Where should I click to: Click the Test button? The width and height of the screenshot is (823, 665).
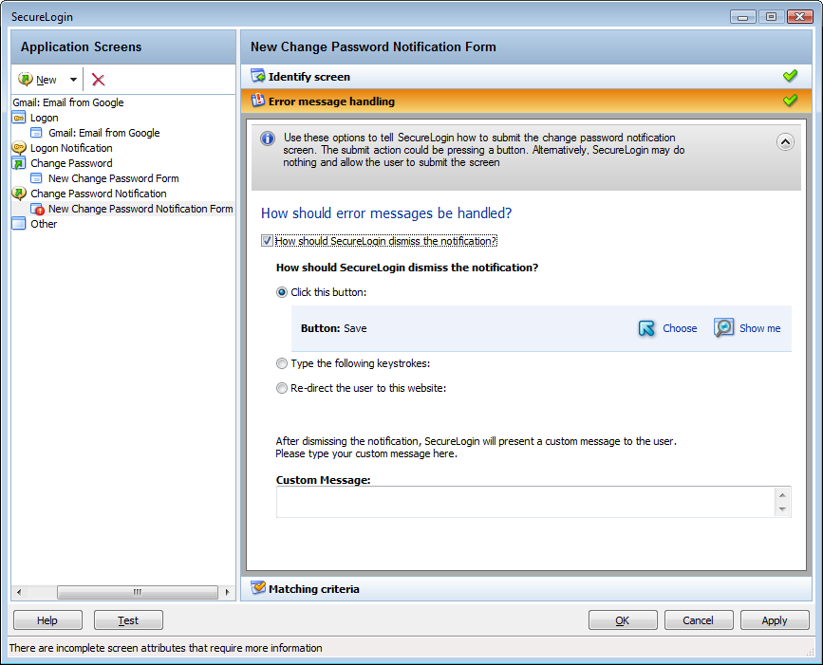point(128,620)
